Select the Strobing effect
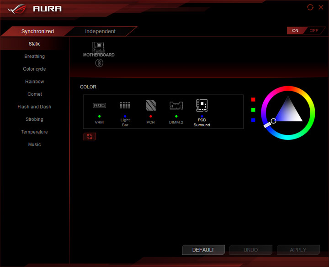The width and height of the screenshot is (329, 267). [x=34, y=119]
